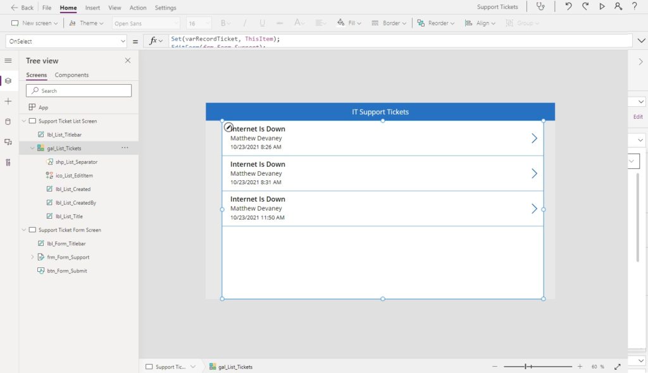
Task: Select btn_Form_Submit in tree view
Action: (66, 271)
